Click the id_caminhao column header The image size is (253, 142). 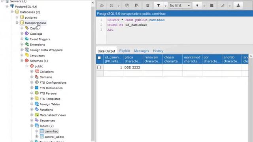[x=113, y=59]
